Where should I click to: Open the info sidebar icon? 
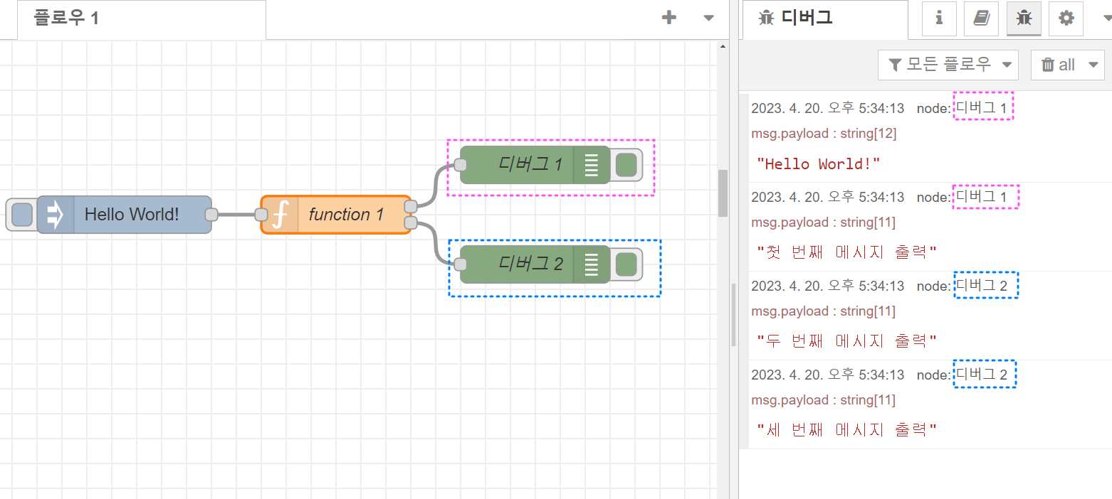pyautogui.click(x=939, y=18)
